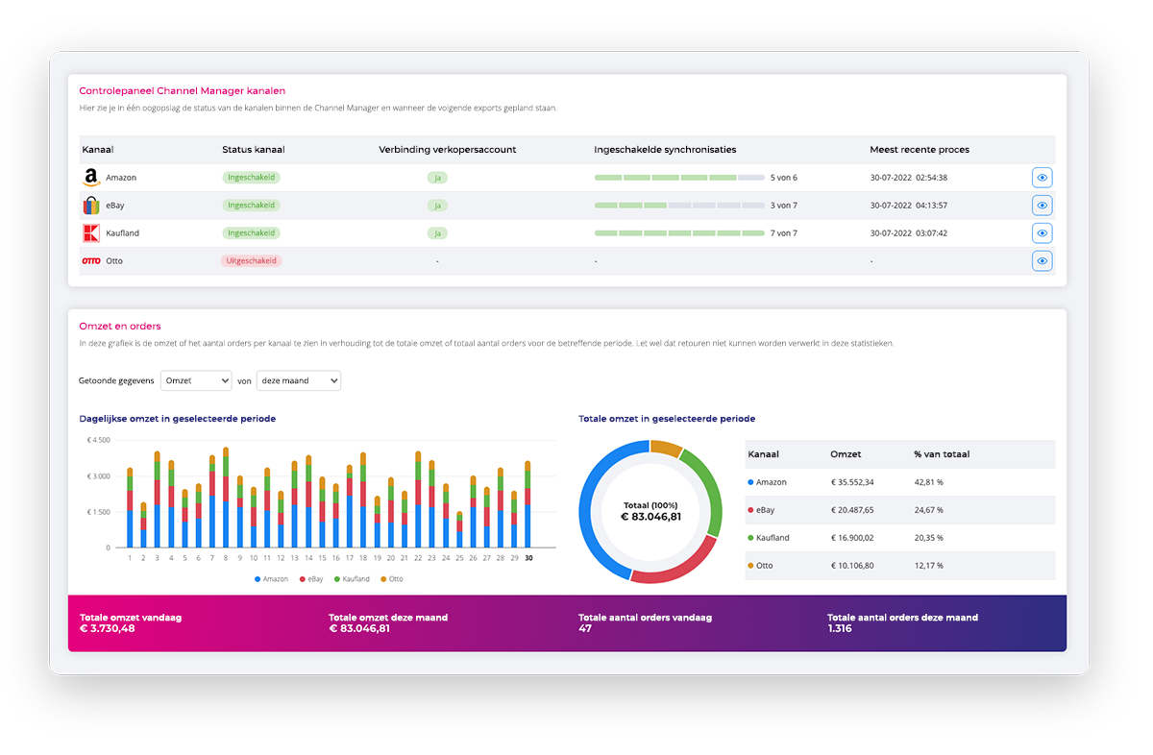This screenshot has height=755, width=1153.
Task: Click the eBay shopping bag logo
Action: (x=91, y=205)
